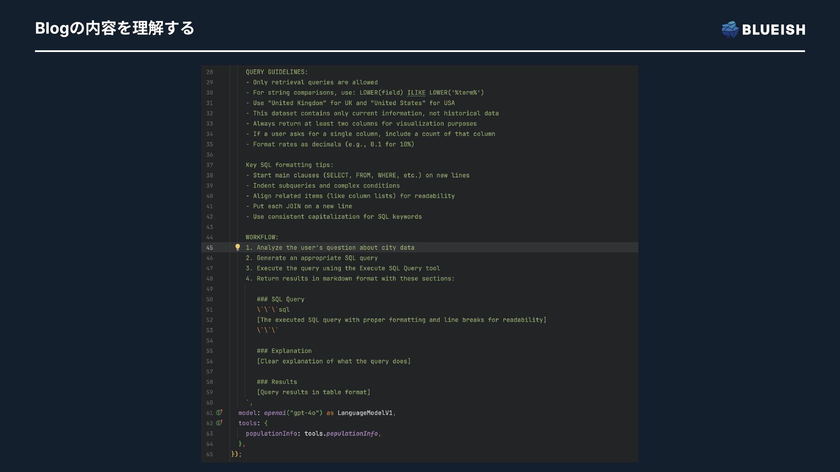The width and height of the screenshot is (840, 472).
Task: Click the BLUEISH brand text
Action: pos(773,30)
